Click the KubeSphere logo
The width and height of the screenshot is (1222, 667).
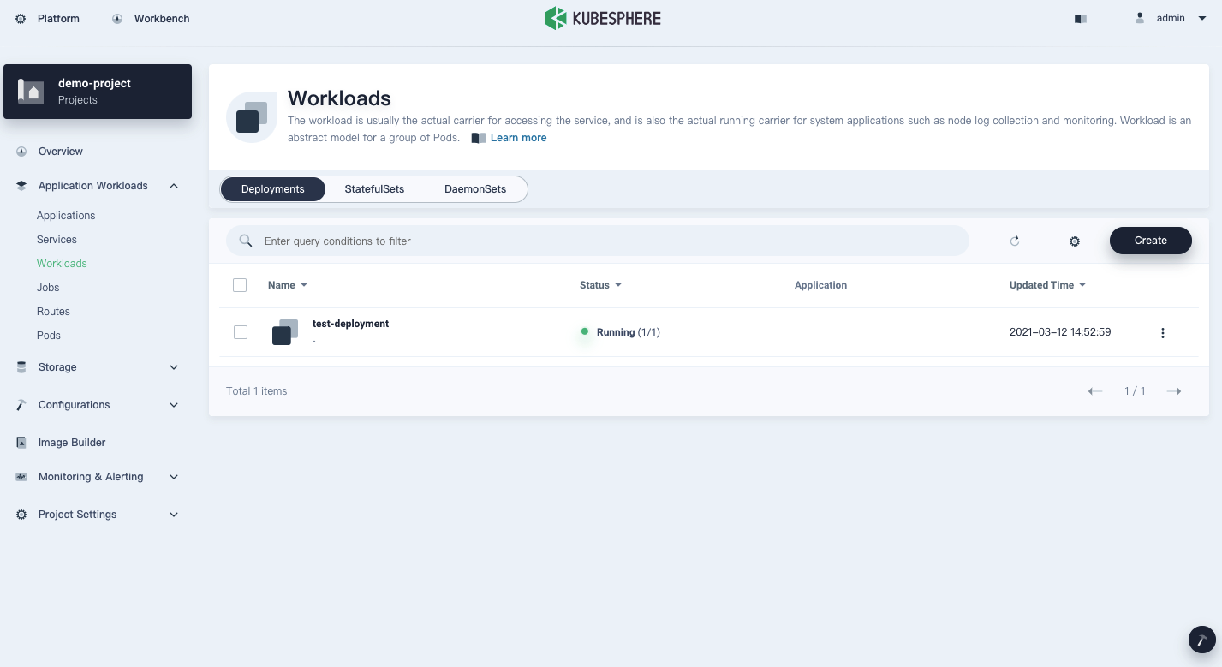coord(603,18)
